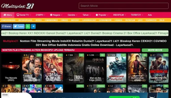Open the DUTAFILM link
The height and width of the screenshot is (98, 171).
(x=130, y=20)
